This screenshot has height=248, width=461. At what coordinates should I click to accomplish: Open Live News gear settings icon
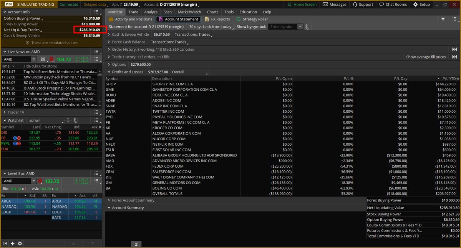click(x=43, y=59)
